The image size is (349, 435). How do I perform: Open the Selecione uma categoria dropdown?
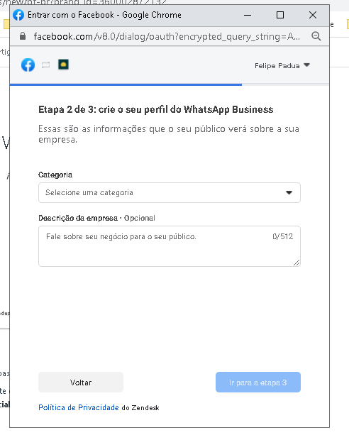tap(170, 192)
